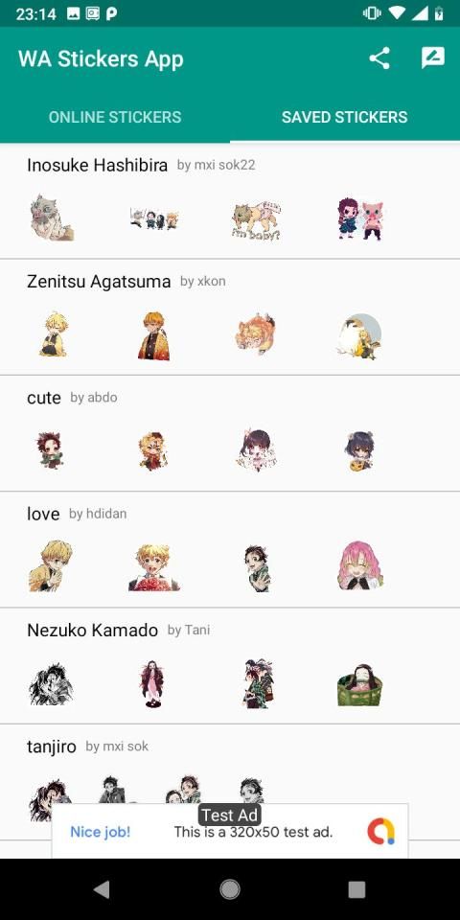Tap the share icon in header
The width and height of the screenshot is (460, 920).
click(379, 58)
